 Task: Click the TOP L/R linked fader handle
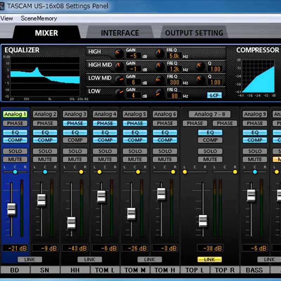pyautogui.click(x=203, y=221)
